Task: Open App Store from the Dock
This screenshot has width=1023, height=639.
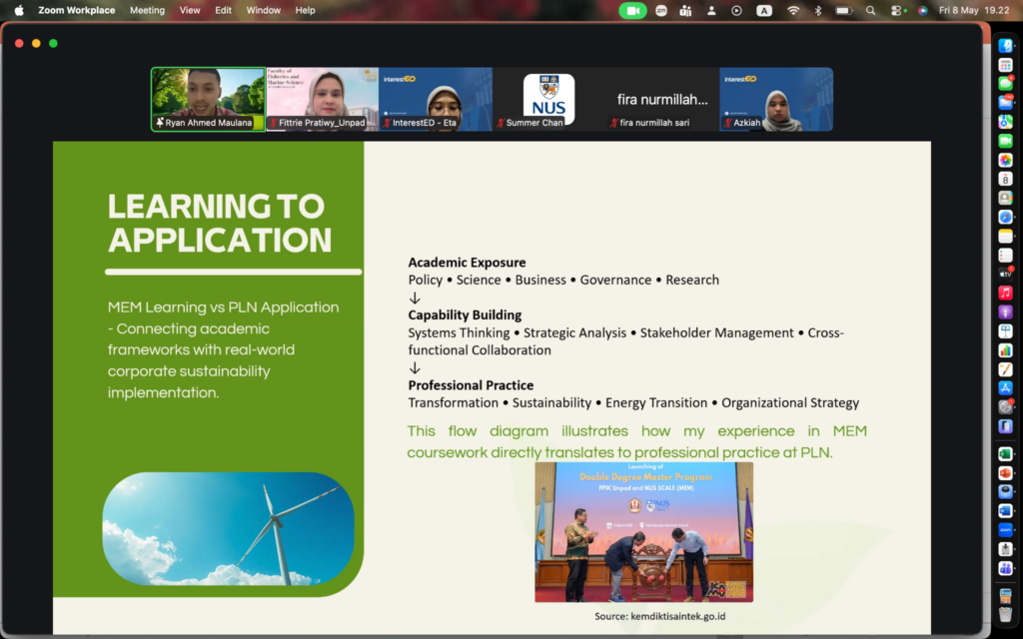Action: tap(1005, 388)
